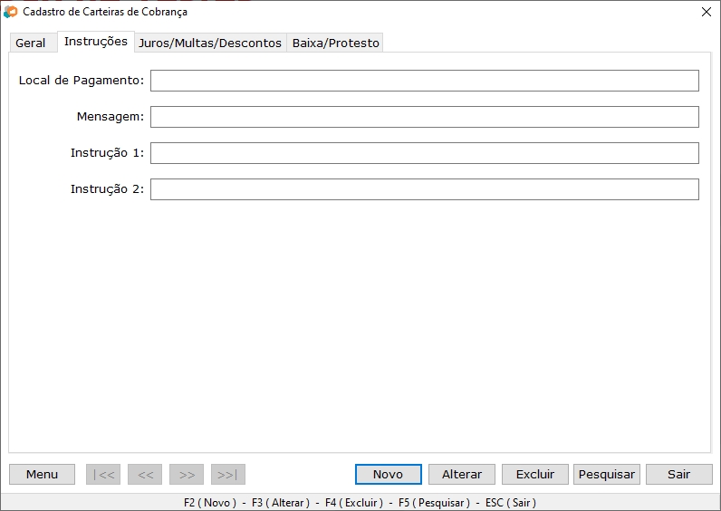Image resolution: width=721 pixels, height=511 pixels.
Task: Open the Juros/Multas/Descontos tab
Action: (210, 43)
